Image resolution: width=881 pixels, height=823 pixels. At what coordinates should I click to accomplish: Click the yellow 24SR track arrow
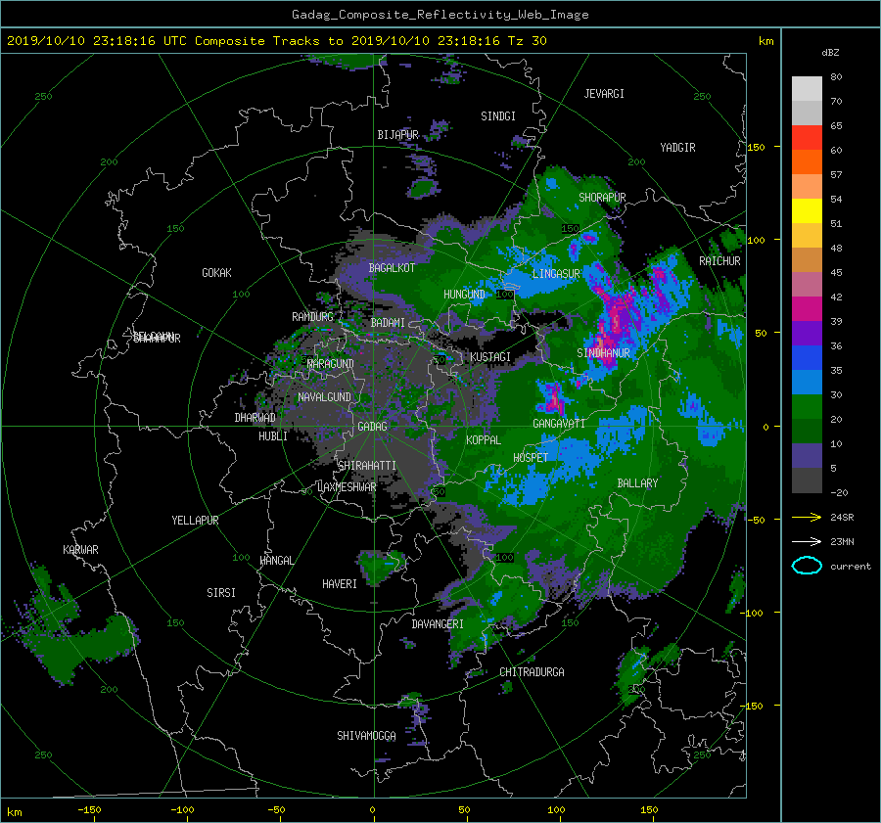click(807, 517)
